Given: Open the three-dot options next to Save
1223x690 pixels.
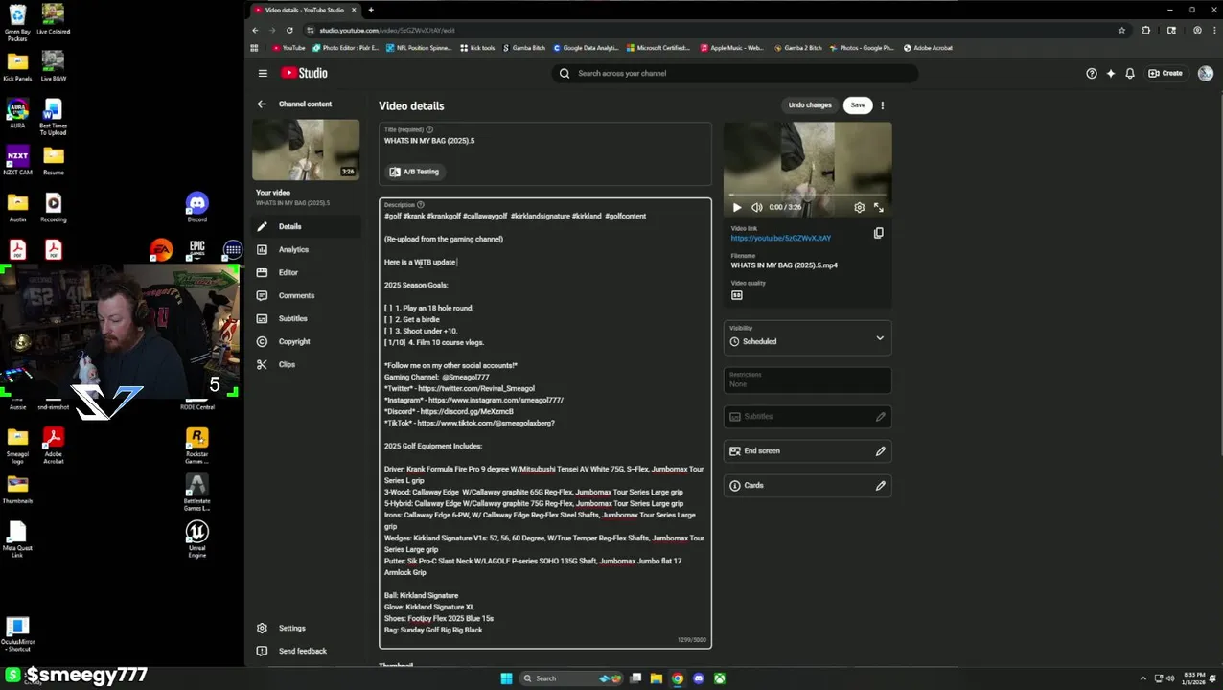Looking at the screenshot, I should coord(882,104).
